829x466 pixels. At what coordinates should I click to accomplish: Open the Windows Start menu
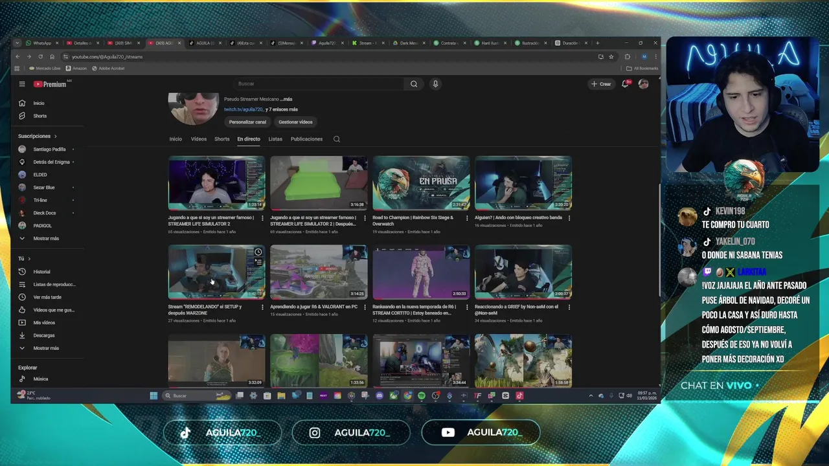click(x=153, y=396)
